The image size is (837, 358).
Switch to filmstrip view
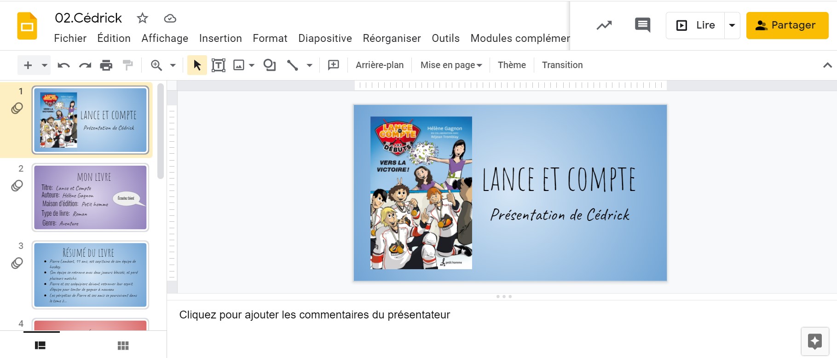click(40, 346)
